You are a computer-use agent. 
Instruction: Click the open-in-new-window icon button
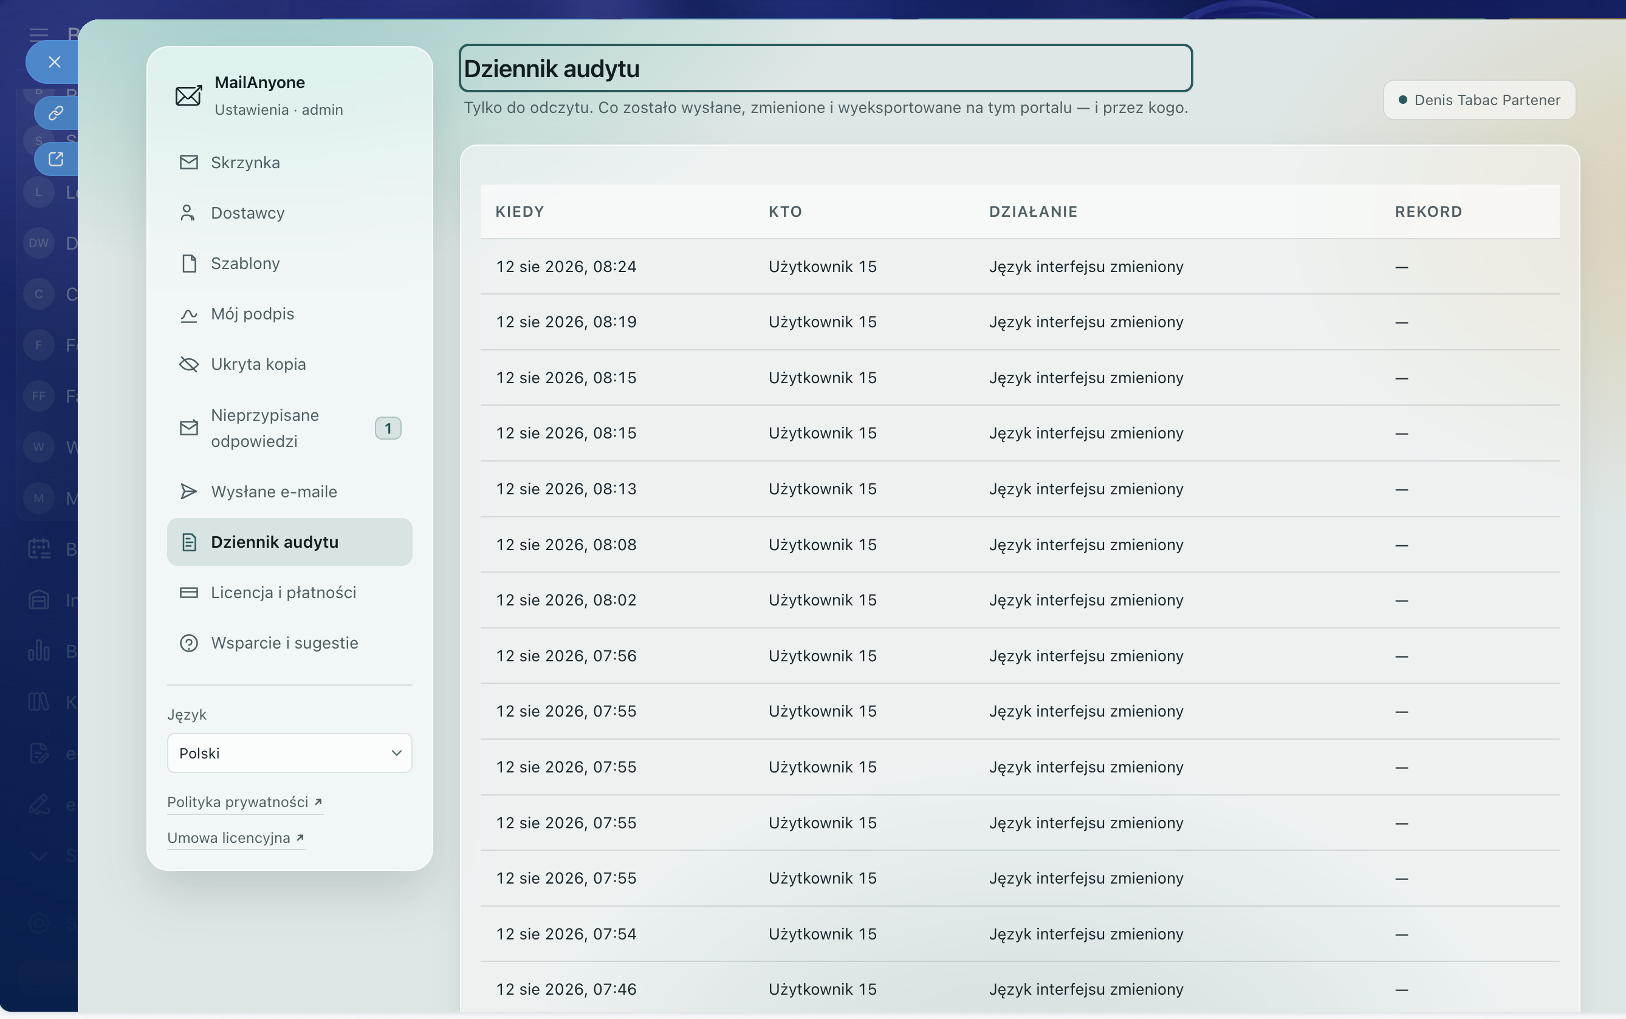[56, 159]
